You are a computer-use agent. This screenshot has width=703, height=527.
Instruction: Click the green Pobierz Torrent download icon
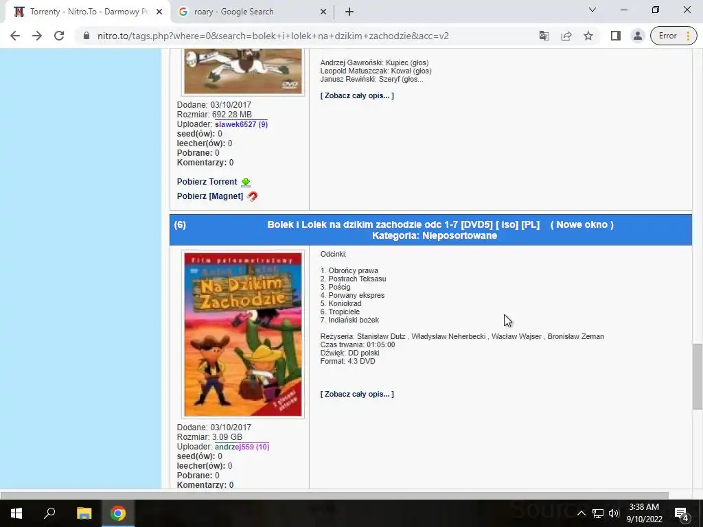246,183
